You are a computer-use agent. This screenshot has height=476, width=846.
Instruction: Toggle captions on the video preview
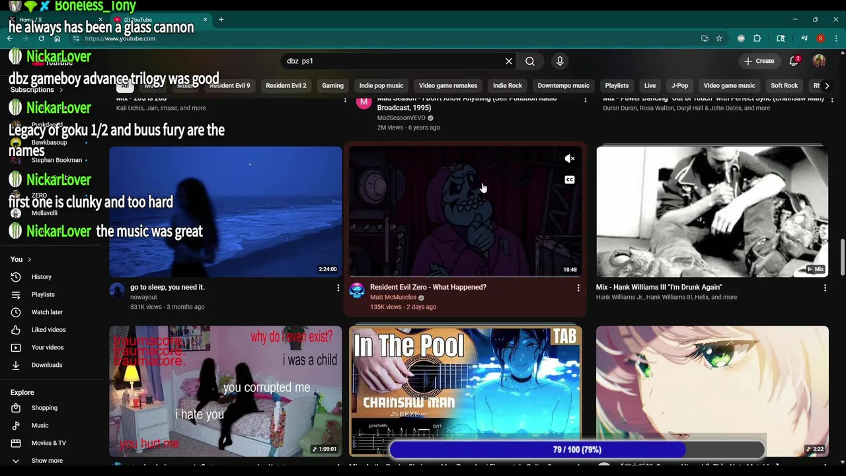click(570, 180)
